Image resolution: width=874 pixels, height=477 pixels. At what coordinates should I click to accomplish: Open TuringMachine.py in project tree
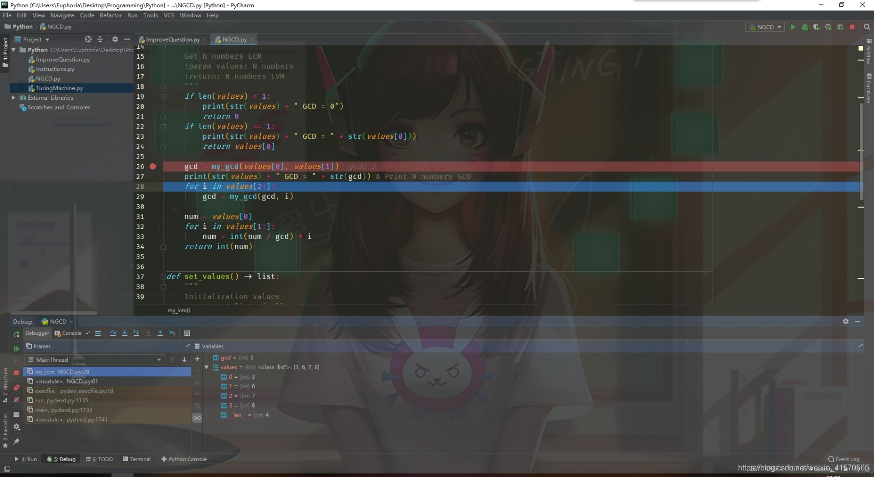[x=59, y=88]
